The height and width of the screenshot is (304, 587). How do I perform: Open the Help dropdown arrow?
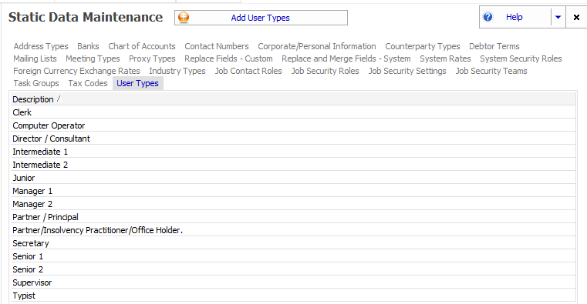(558, 17)
